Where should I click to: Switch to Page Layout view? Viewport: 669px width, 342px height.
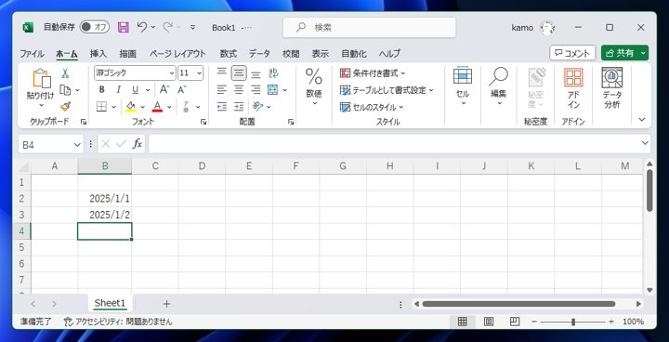pos(489,322)
